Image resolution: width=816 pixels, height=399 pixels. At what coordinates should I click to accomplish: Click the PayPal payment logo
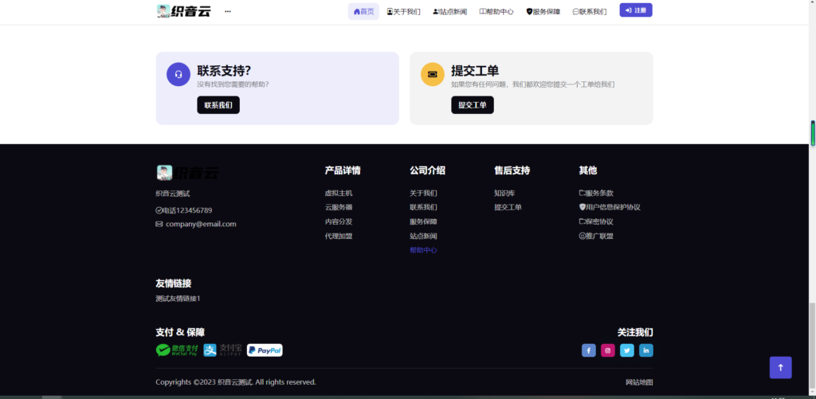point(265,350)
